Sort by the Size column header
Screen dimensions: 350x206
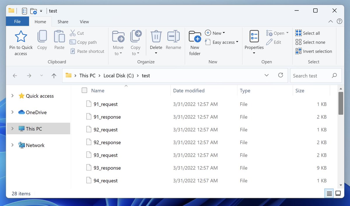tap(300, 91)
